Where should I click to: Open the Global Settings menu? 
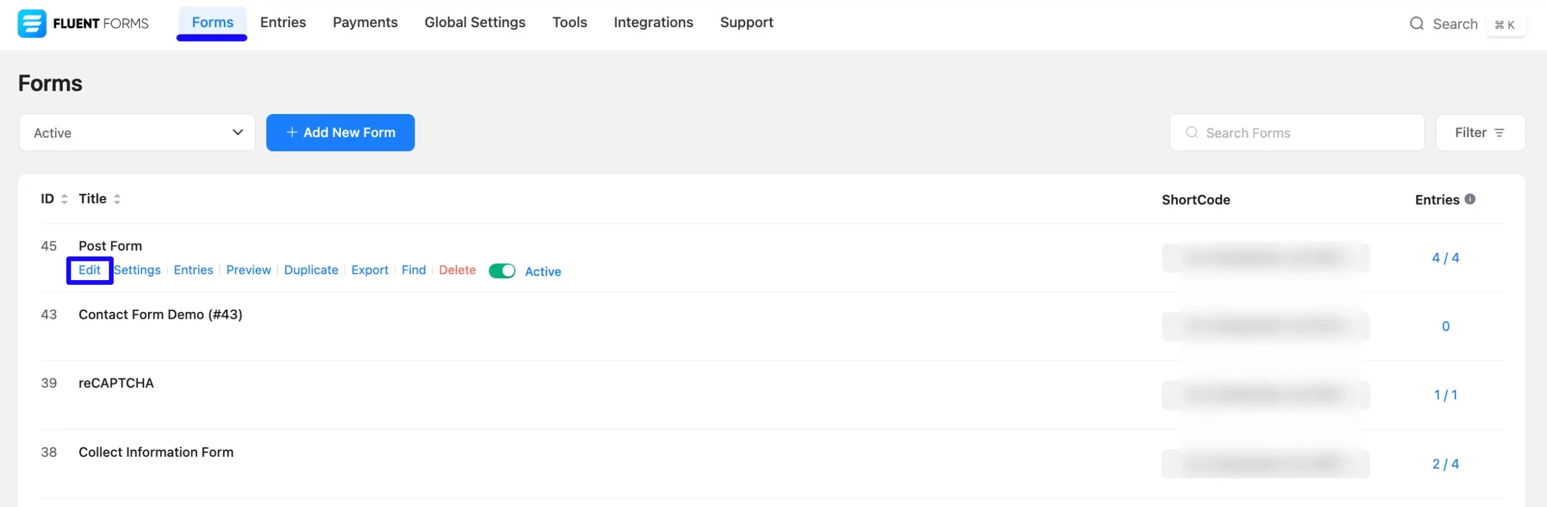[x=475, y=22]
